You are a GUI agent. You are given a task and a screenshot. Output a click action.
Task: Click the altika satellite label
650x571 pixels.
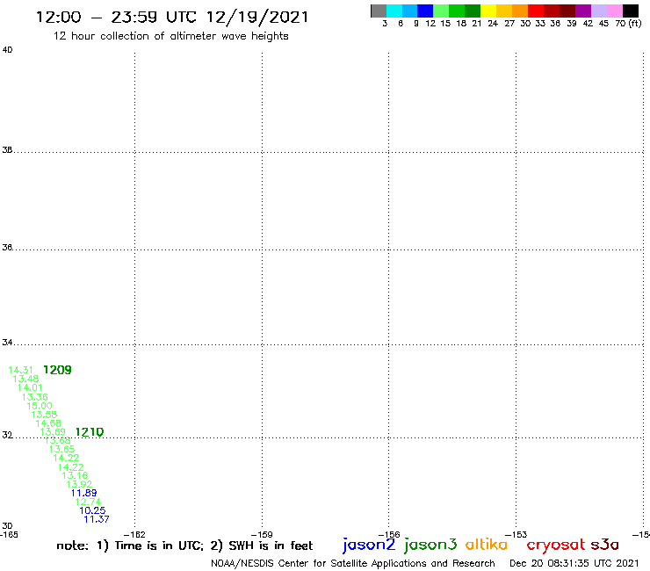[x=487, y=545]
